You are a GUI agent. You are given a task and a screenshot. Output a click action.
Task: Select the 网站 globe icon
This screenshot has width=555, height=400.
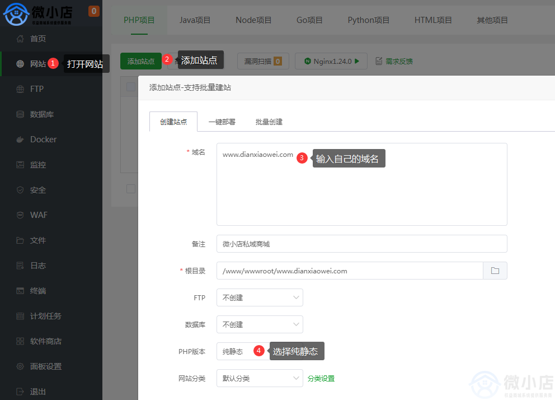tap(20, 64)
